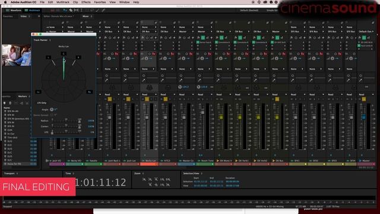Click the Rs speaker in Track Panner

(x=89, y=92)
